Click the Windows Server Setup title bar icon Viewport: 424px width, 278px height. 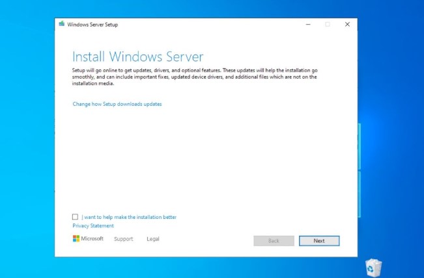click(62, 24)
